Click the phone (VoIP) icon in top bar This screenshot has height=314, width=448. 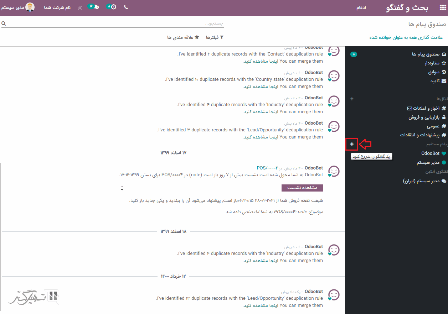click(126, 7)
